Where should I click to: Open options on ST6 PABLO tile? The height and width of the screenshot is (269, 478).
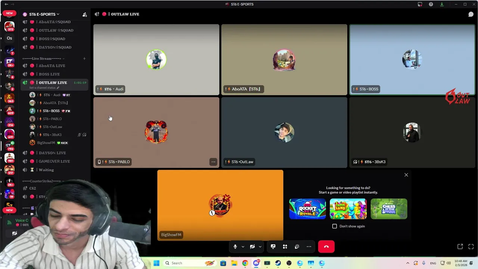213,162
